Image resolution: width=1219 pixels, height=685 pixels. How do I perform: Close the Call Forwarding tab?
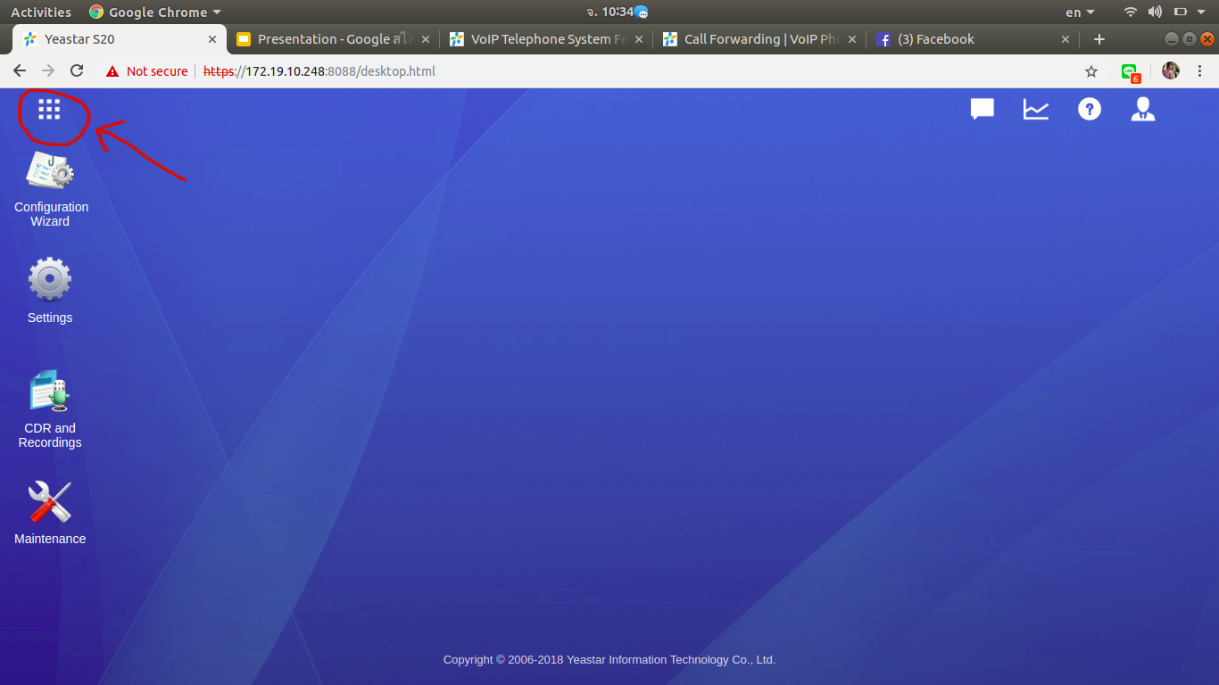(852, 39)
